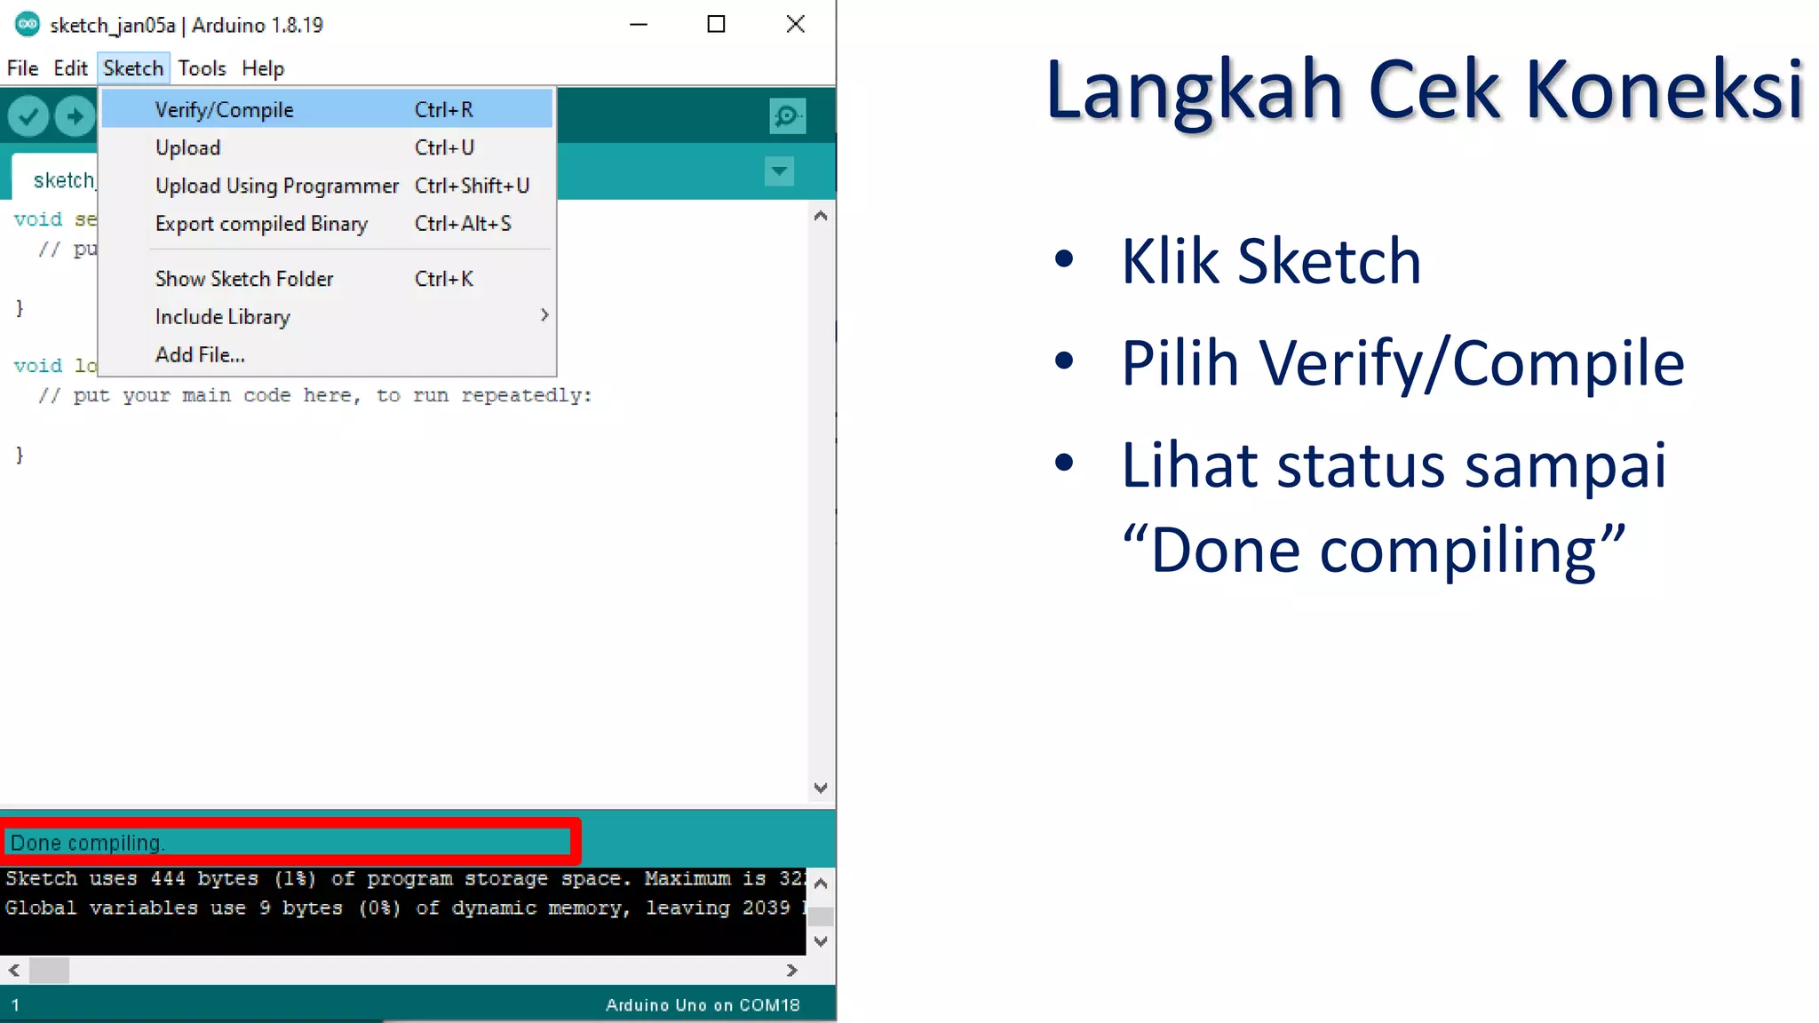Maximize the Arduino window
Screen dimensions: 1819x1023
pos(716,25)
